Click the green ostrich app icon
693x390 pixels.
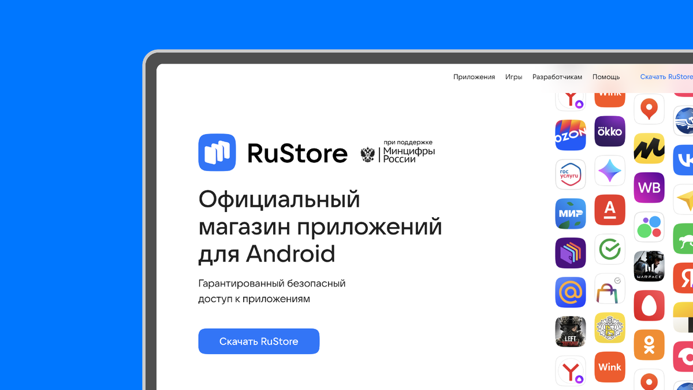click(683, 239)
